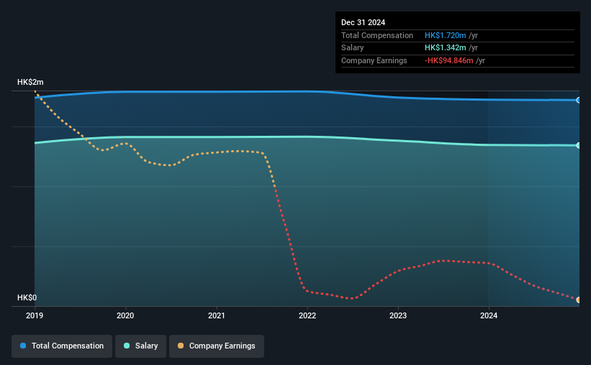The height and width of the screenshot is (365, 591).
Task: Click the Salary tooltip row label
Action: pos(353,48)
